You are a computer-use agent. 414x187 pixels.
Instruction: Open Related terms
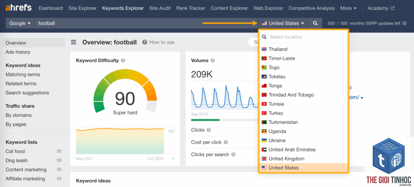pos(21,83)
